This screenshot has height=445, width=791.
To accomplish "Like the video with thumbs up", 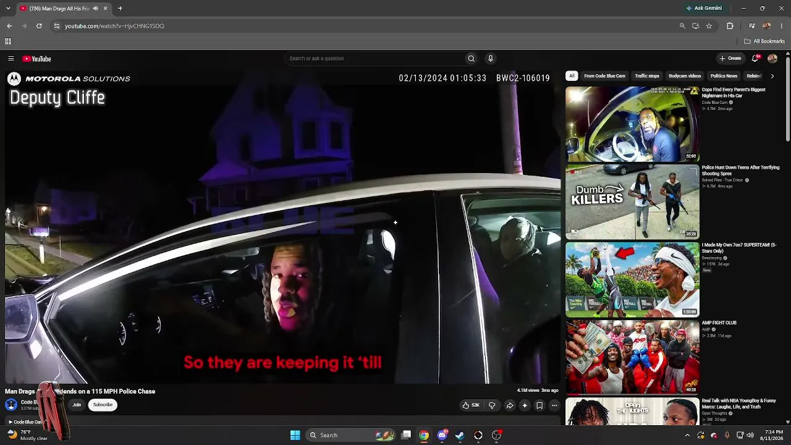I will point(471,405).
